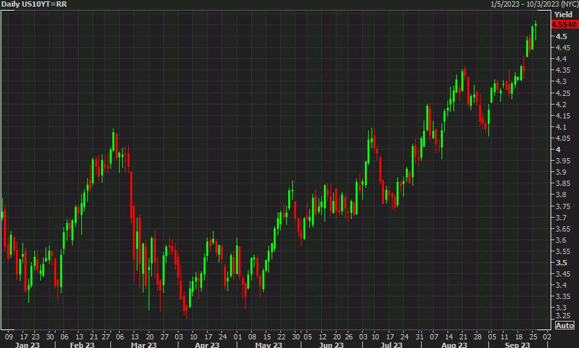Click the Aug 23 month label
Image resolution: width=579 pixels, height=348 pixels.
455,345
